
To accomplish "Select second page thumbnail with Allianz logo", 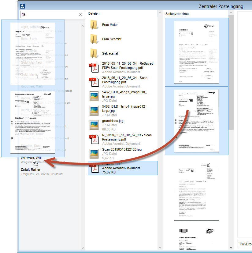I will (x=196, y=121).
